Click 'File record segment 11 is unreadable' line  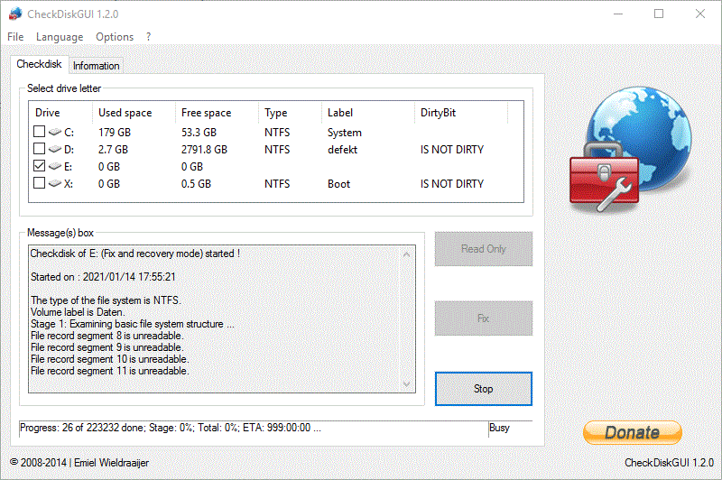(110, 371)
